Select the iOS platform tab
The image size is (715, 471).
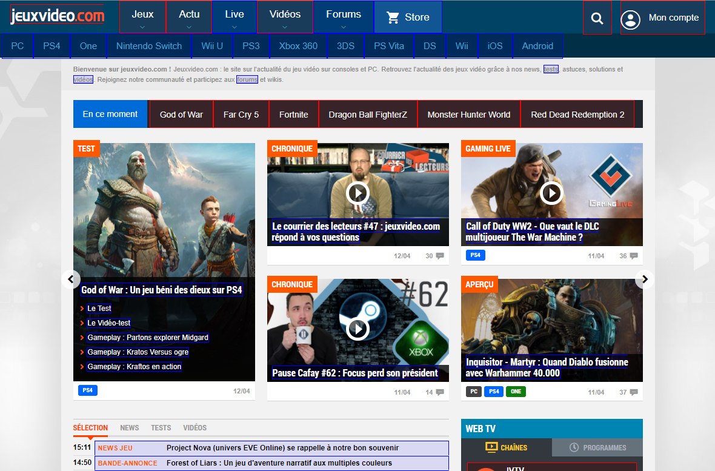495,45
